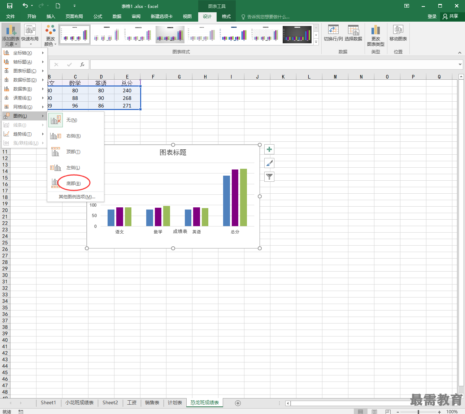Open the 添加图表元素 button

11,35
